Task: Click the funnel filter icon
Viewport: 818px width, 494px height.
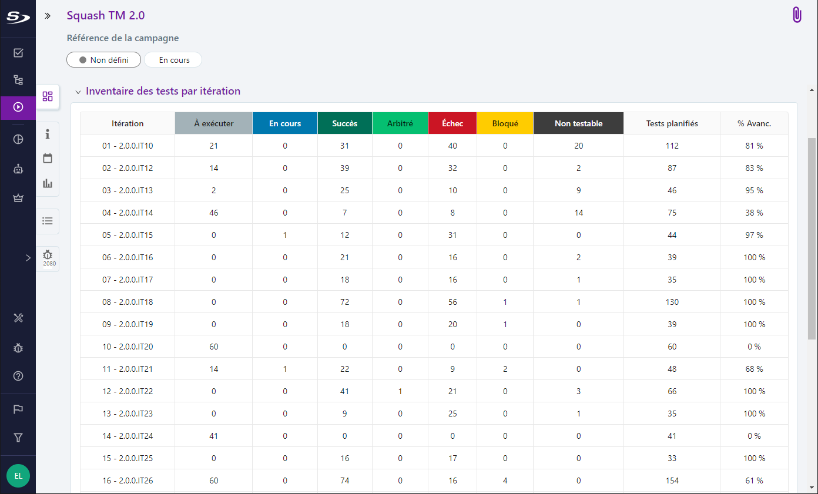Action: [x=18, y=438]
